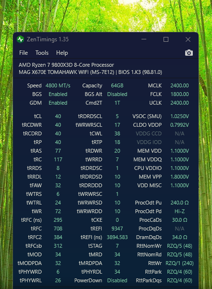The height and width of the screenshot is (289, 212).
Task: Click the MAG X670E TOMAHAWK WIFI motherboard line
Action: (90, 72)
